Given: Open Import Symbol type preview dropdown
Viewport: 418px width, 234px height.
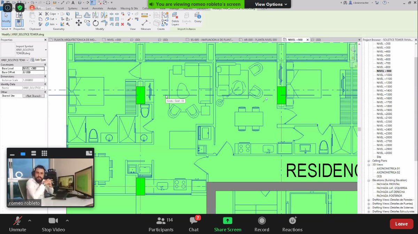Looking at the screenshot, I should 46,50.
